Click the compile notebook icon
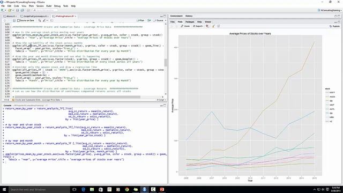 (52, 20)
